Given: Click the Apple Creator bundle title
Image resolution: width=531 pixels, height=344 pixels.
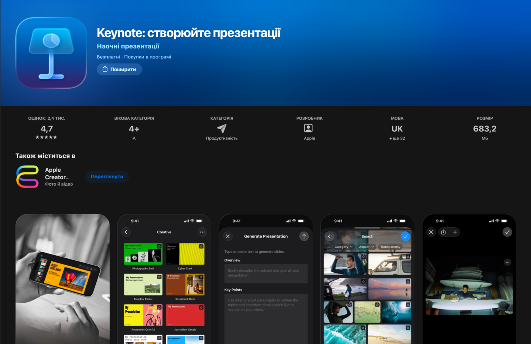Looking at the screenshot, I should click(57, 174).
